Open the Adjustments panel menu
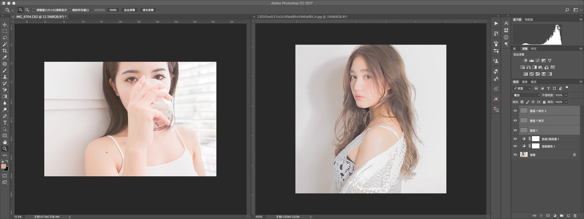Viewport: 584px width, 219px height. coord(581,48)
